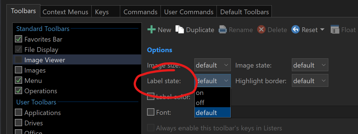The image size is (358, 134).
Task: Click the Duplicate toolbar icon
Action: [x=180, y=29]
